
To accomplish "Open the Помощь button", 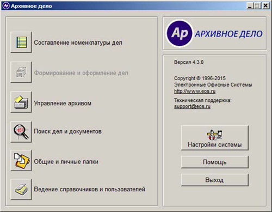I will point(215,162).
